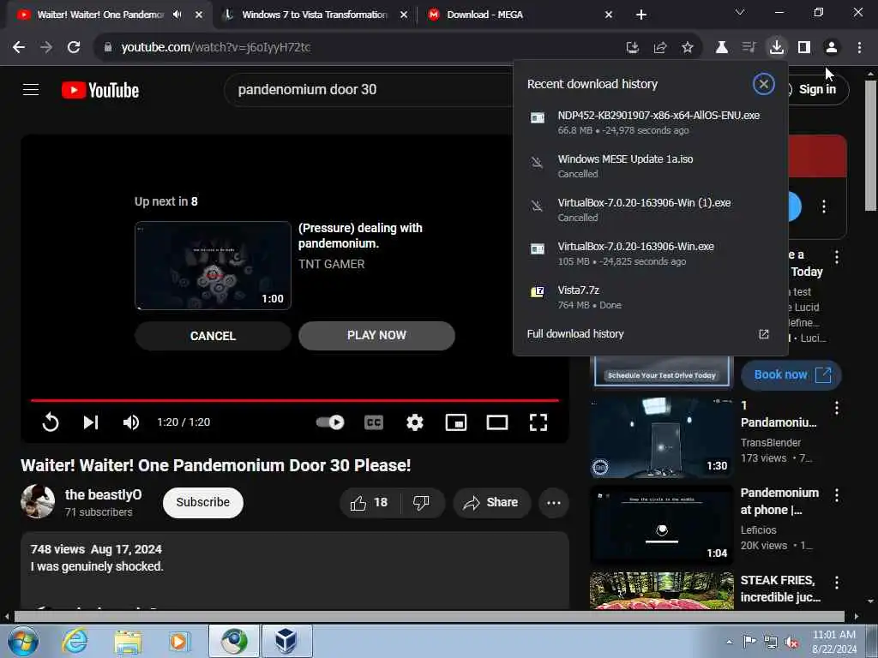This screenshot has height=658, width=878.
Task: Open the Pandamonium TransBlender video thumbnail
Action: [x=662, y=438]
